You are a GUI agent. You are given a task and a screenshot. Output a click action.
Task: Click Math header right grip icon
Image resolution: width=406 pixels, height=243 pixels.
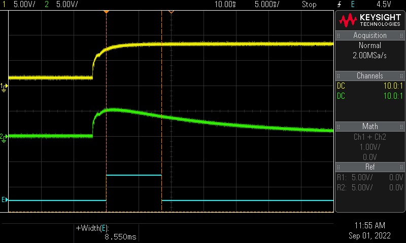(x=401, y=127)
